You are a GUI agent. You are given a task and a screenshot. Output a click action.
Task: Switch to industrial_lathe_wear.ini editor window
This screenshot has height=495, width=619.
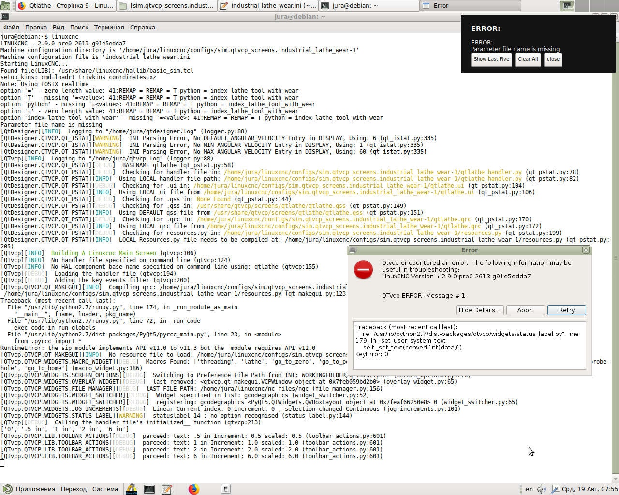tap(268, 6)
